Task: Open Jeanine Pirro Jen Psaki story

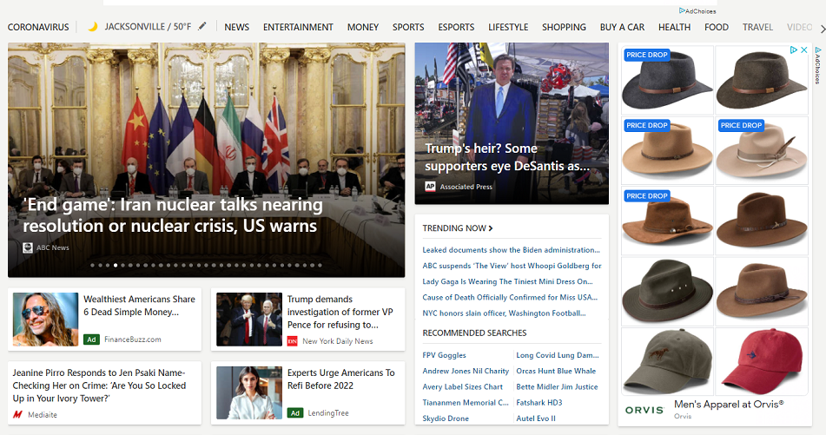Action: (99, 386)
